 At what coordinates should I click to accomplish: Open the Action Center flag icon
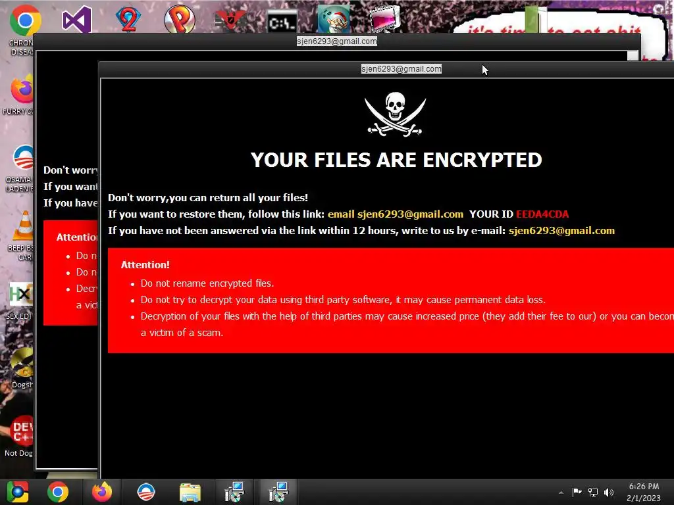[577, 492]
